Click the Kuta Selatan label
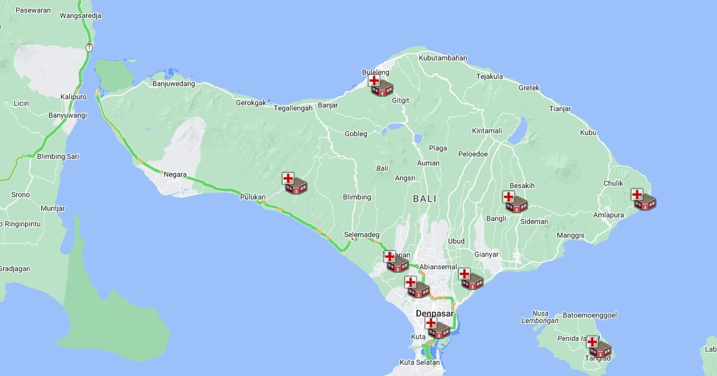 419,362
